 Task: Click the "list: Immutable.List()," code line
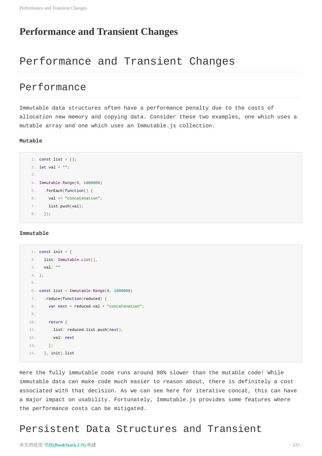point(70,260)
